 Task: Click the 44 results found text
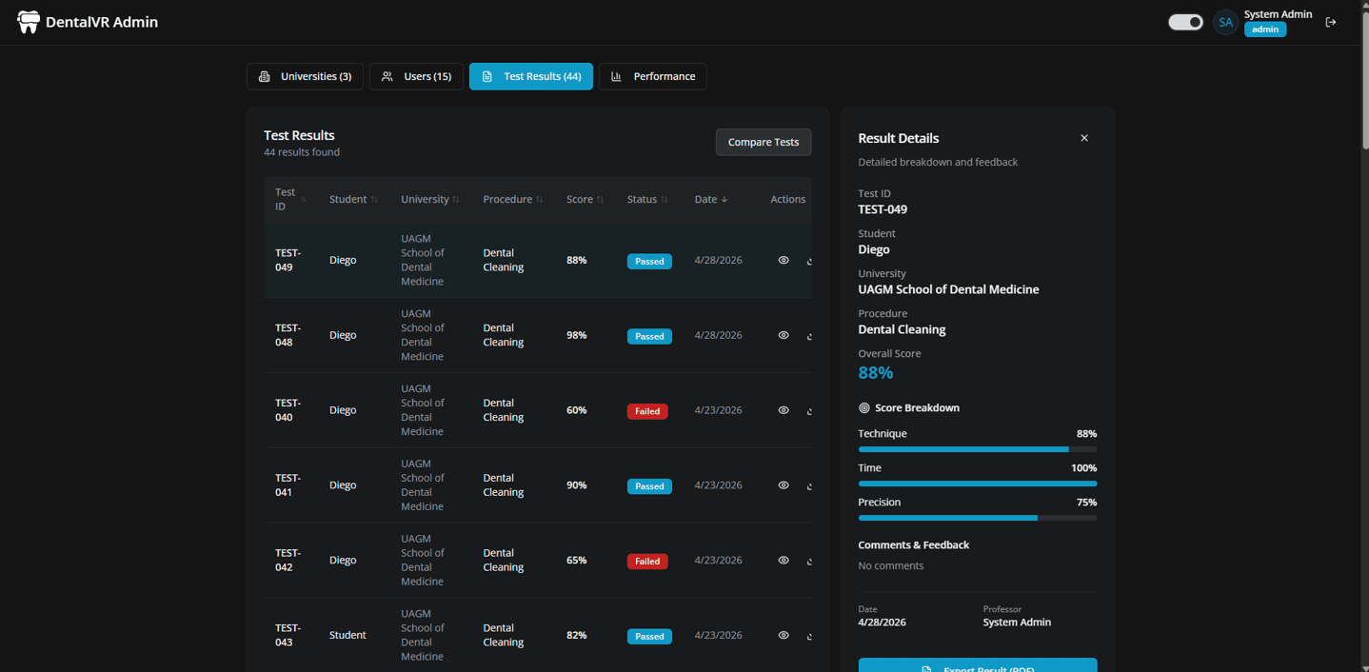[302, 152]
